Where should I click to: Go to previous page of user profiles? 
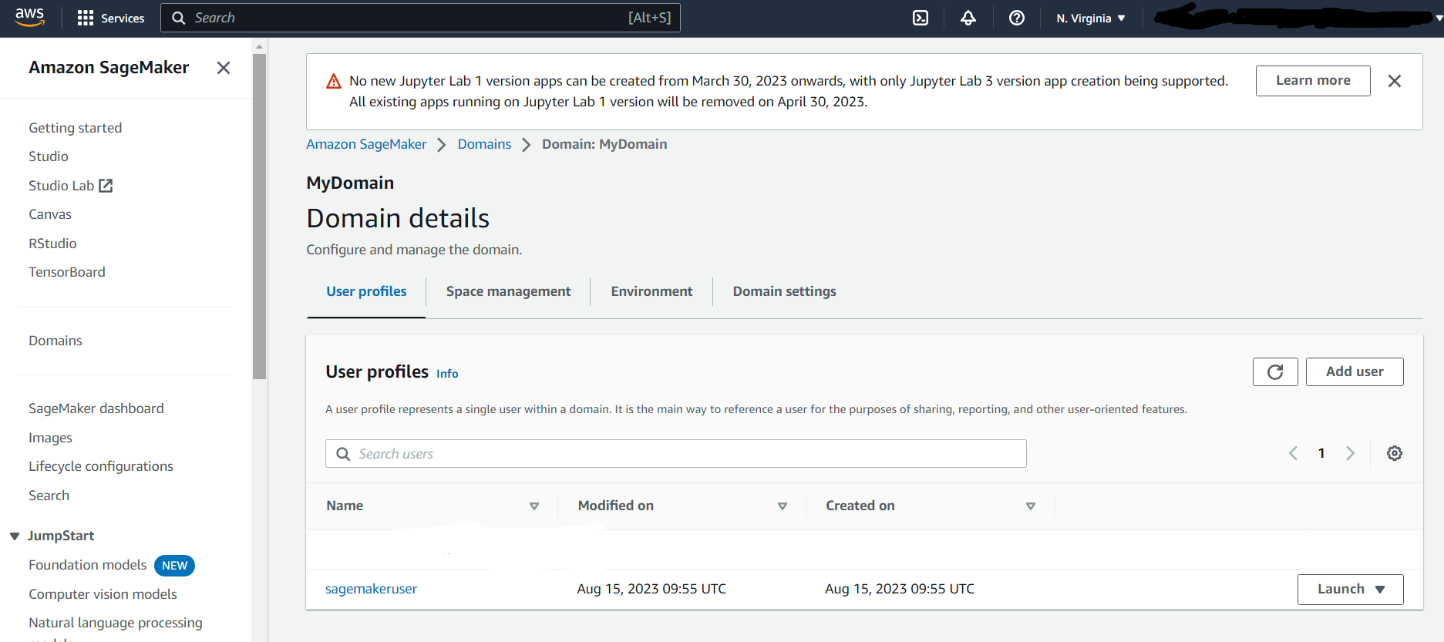(1293, 453)
